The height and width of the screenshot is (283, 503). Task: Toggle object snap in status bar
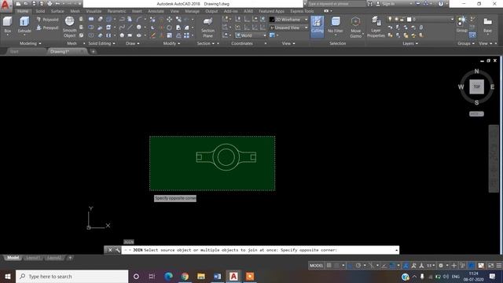click(x=392, y=266)
